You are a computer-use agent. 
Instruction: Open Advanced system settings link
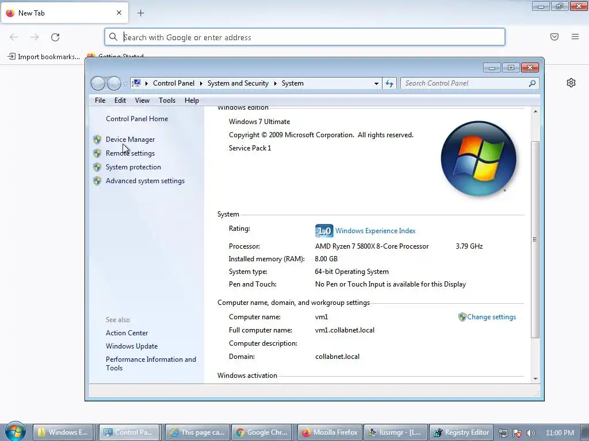tap(145, 181)
